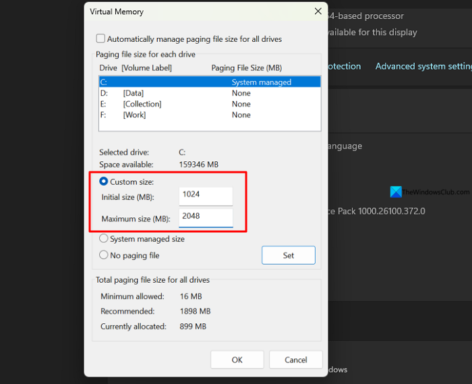Click the Maximum size (MB) input field
Viewport: 472px width, 384px height.
click(206, 218)
